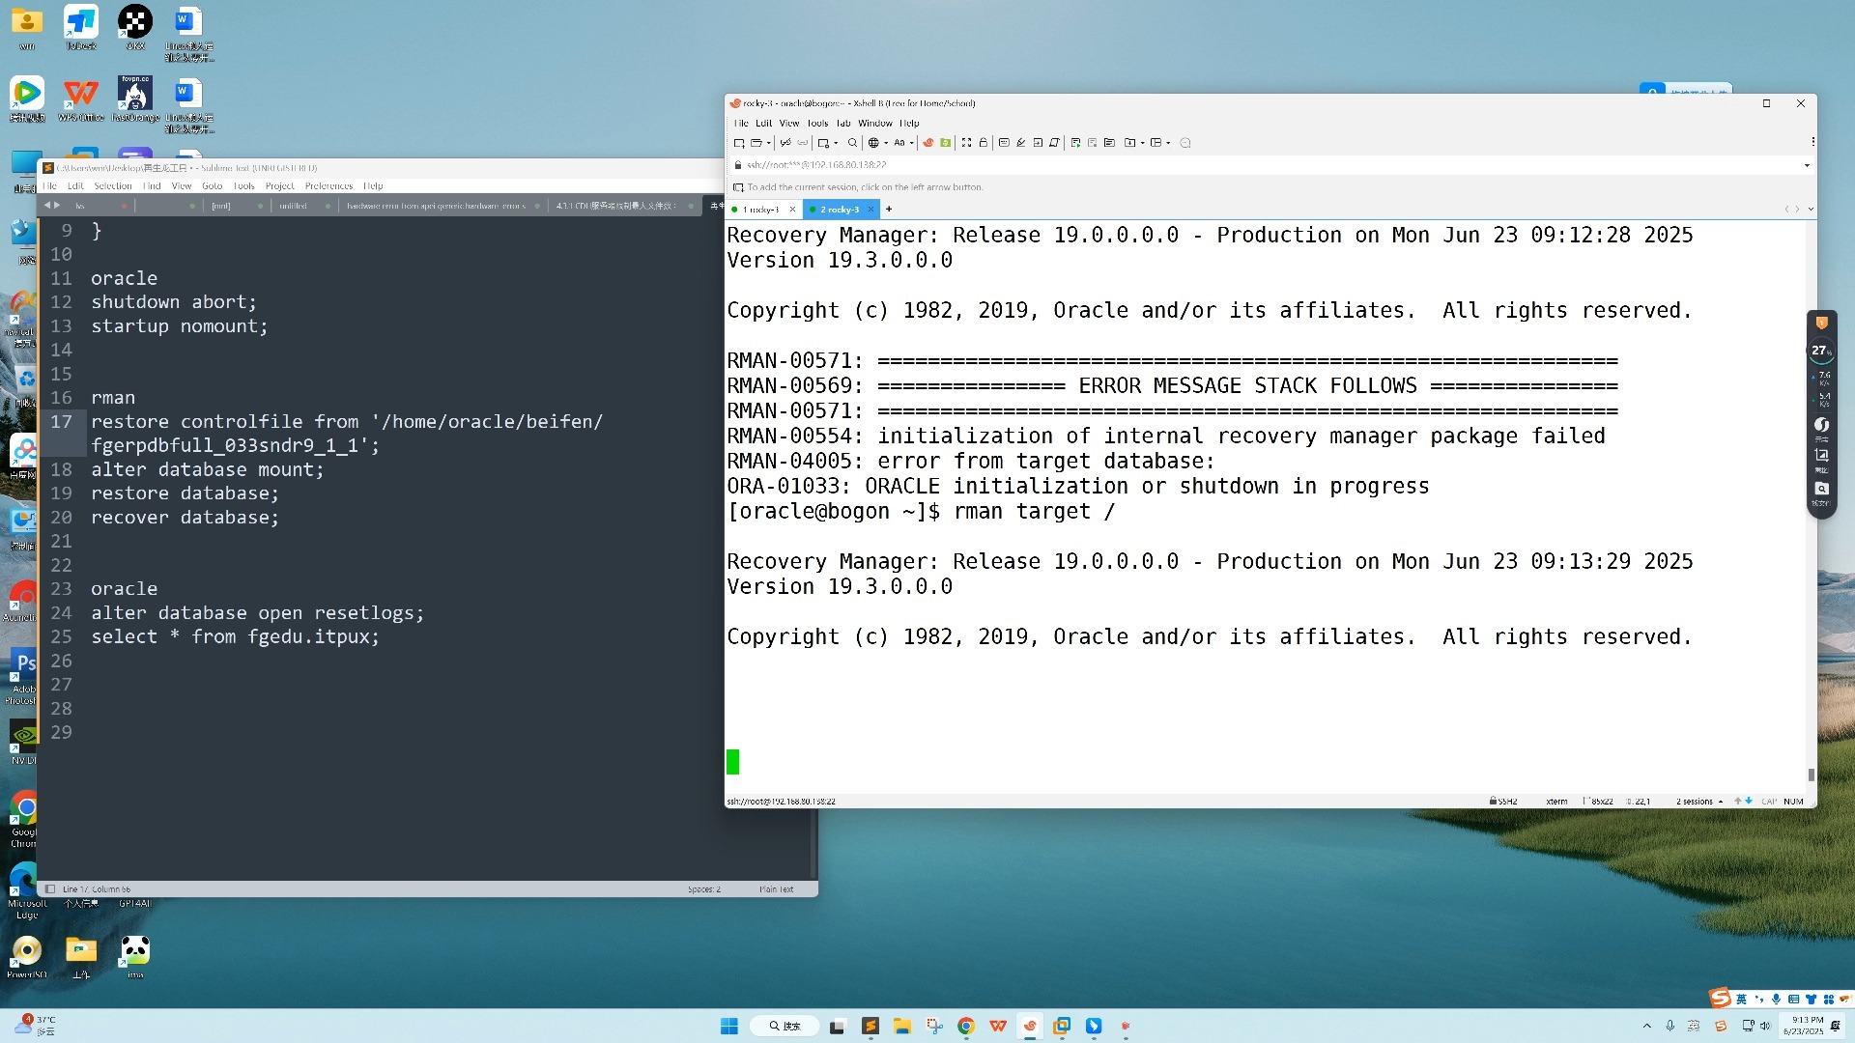Open Sublime Text Selection menu
This screenshot has width=1855, height=1043.
click(112, 186)
